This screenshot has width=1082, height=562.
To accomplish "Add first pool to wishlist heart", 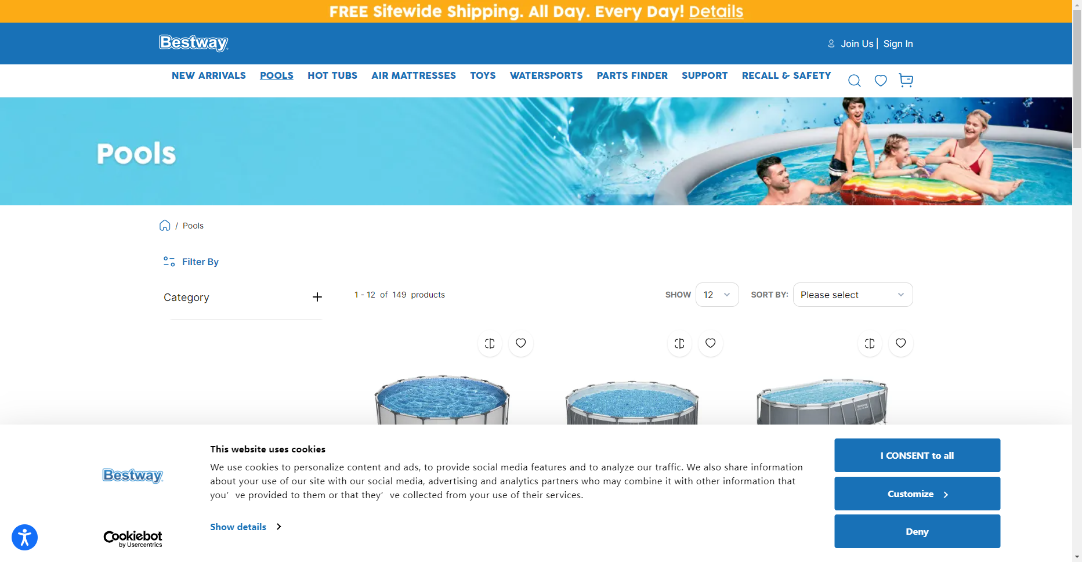I will point(521,343).
